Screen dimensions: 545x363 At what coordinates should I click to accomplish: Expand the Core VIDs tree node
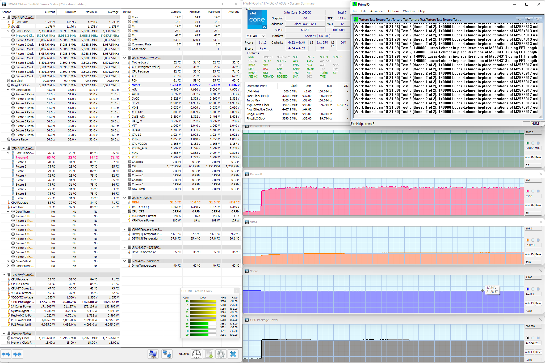coord(8,22)
